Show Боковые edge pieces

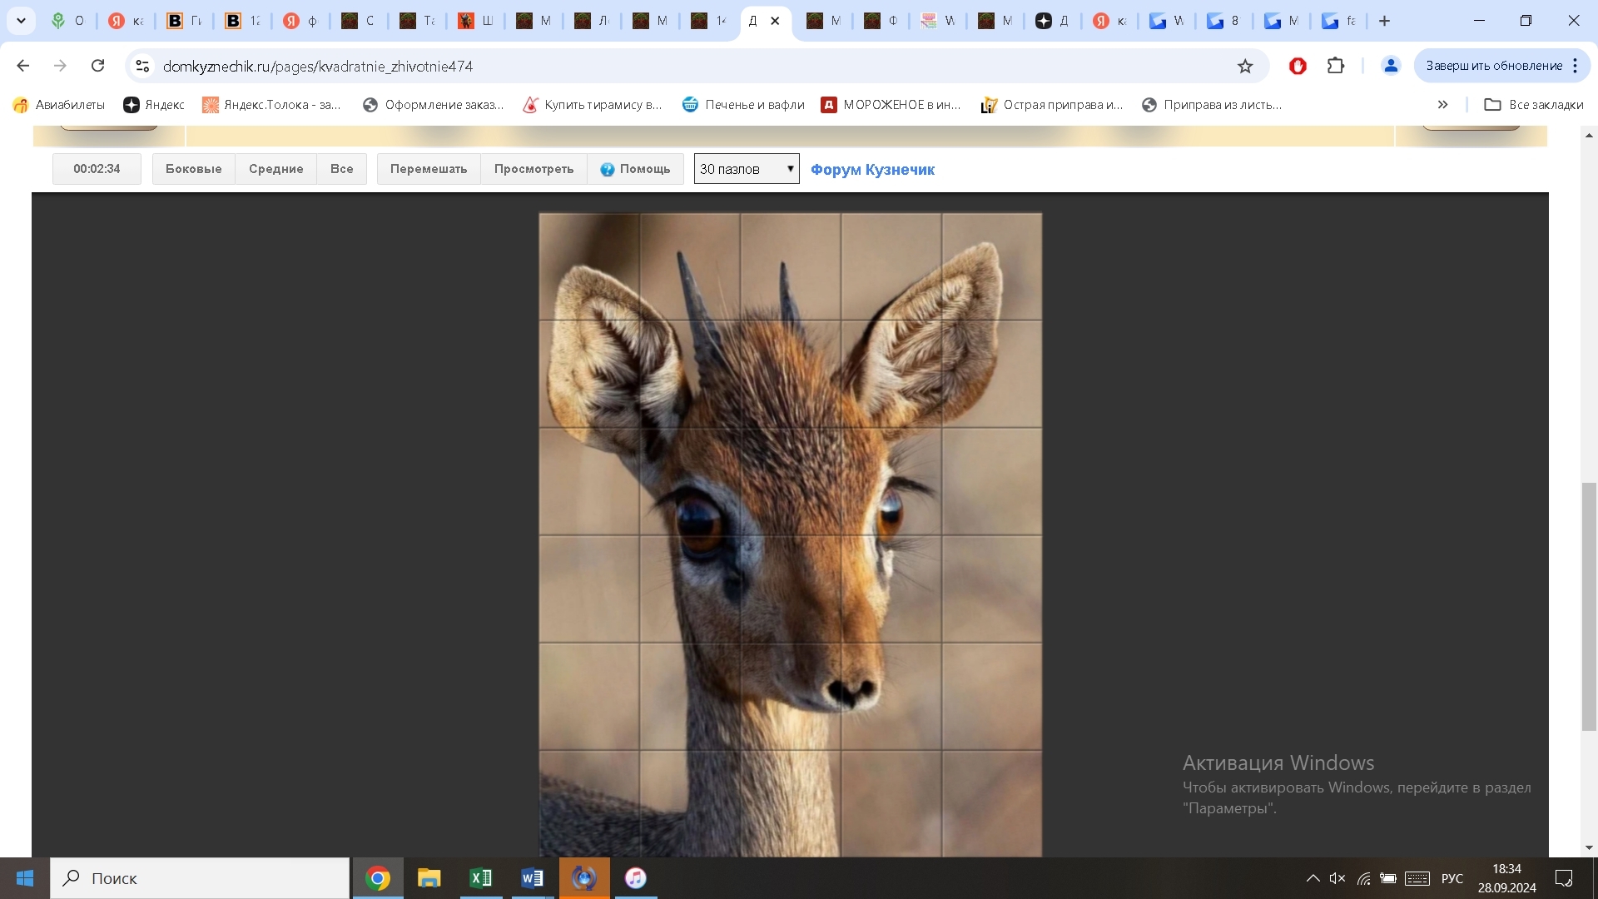point(193,169)
